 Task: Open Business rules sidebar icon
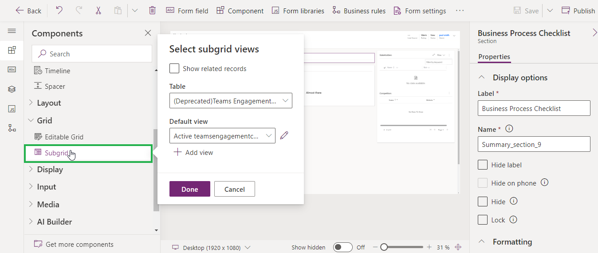pyautogui.click(x=12, y=128)
